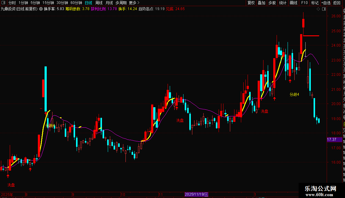Switch to 分时 intraday view
345x198 pixels.
[x=12, y=3]
